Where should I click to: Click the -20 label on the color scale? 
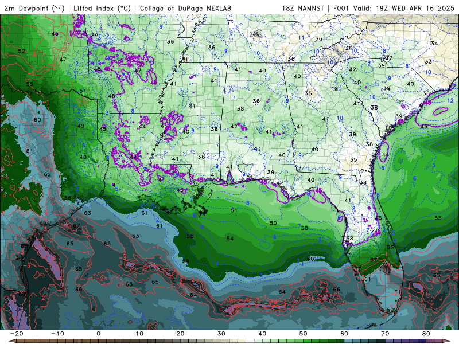click(17, 334)
